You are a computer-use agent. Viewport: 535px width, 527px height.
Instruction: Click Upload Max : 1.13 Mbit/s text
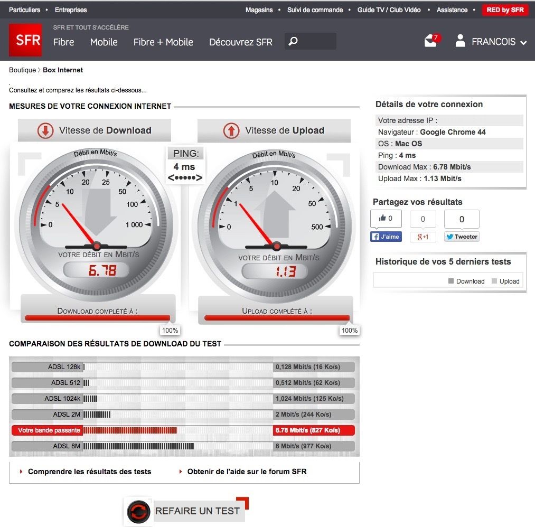point(419,178)
